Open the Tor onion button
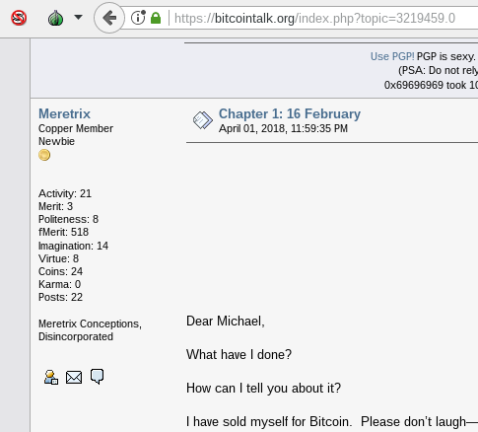Screen dimensions: 478x432 (x=55, y=18)
